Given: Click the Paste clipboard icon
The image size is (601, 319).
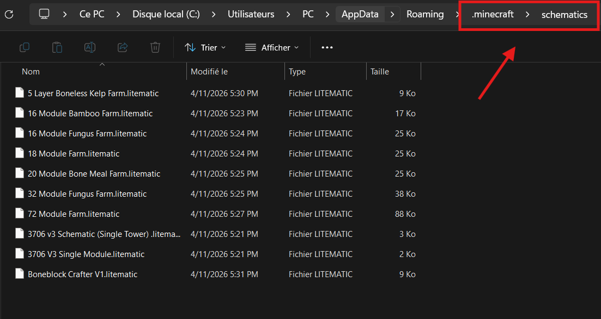Looking at the screenshot, I should tap(57, 48).
